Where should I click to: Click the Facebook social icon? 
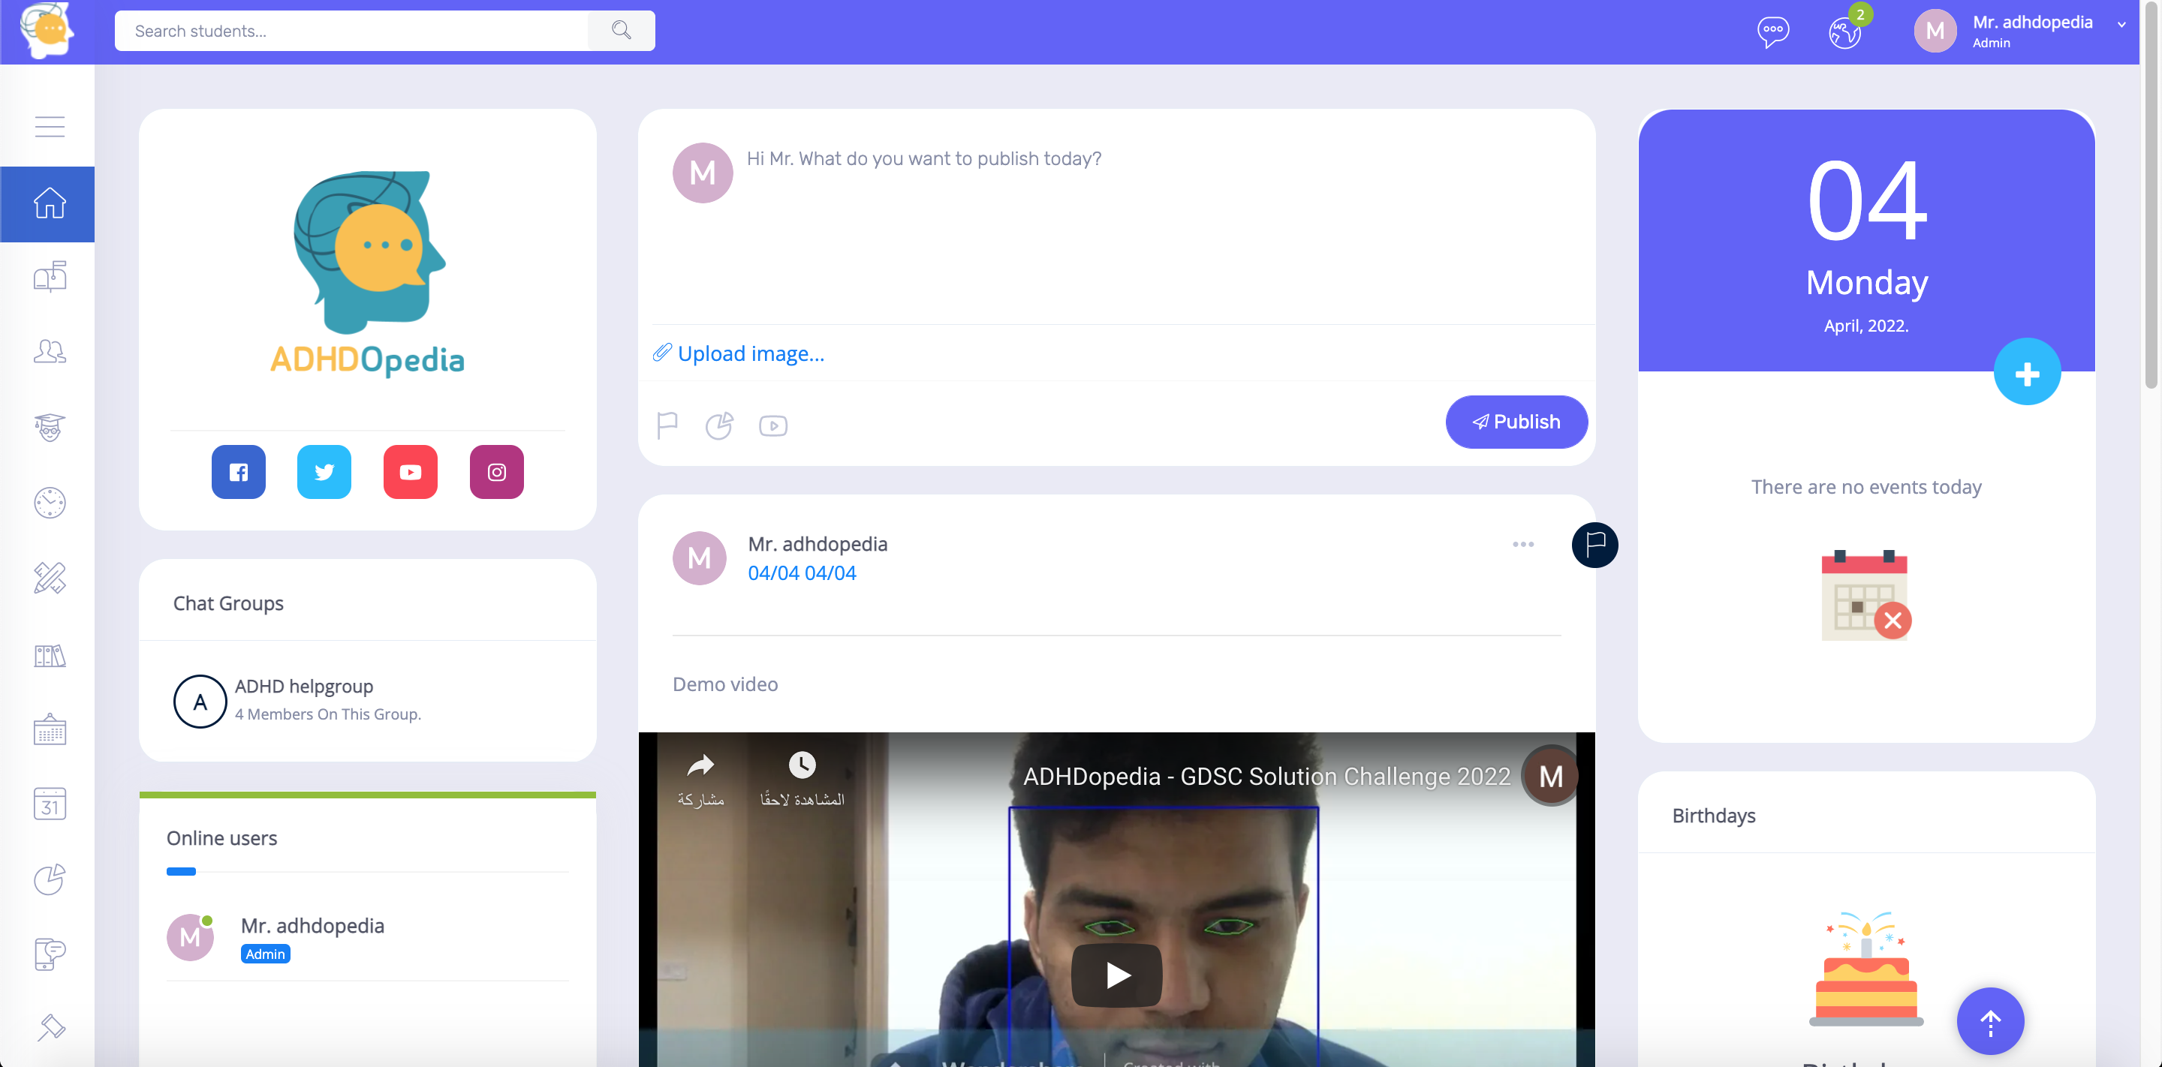pyautogui.click(x=239, y=471)
